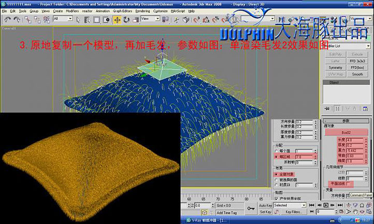Adjust the 长度 value spinner

(x=366, y=139)
